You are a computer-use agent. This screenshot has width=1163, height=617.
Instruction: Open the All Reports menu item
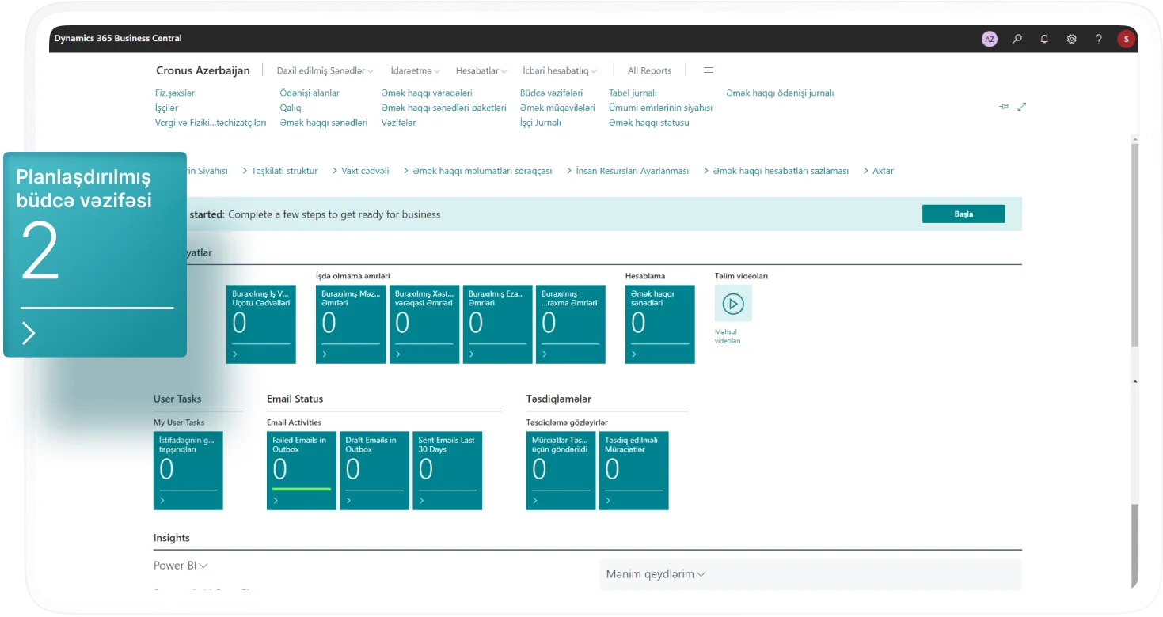(x=649, y=71)
